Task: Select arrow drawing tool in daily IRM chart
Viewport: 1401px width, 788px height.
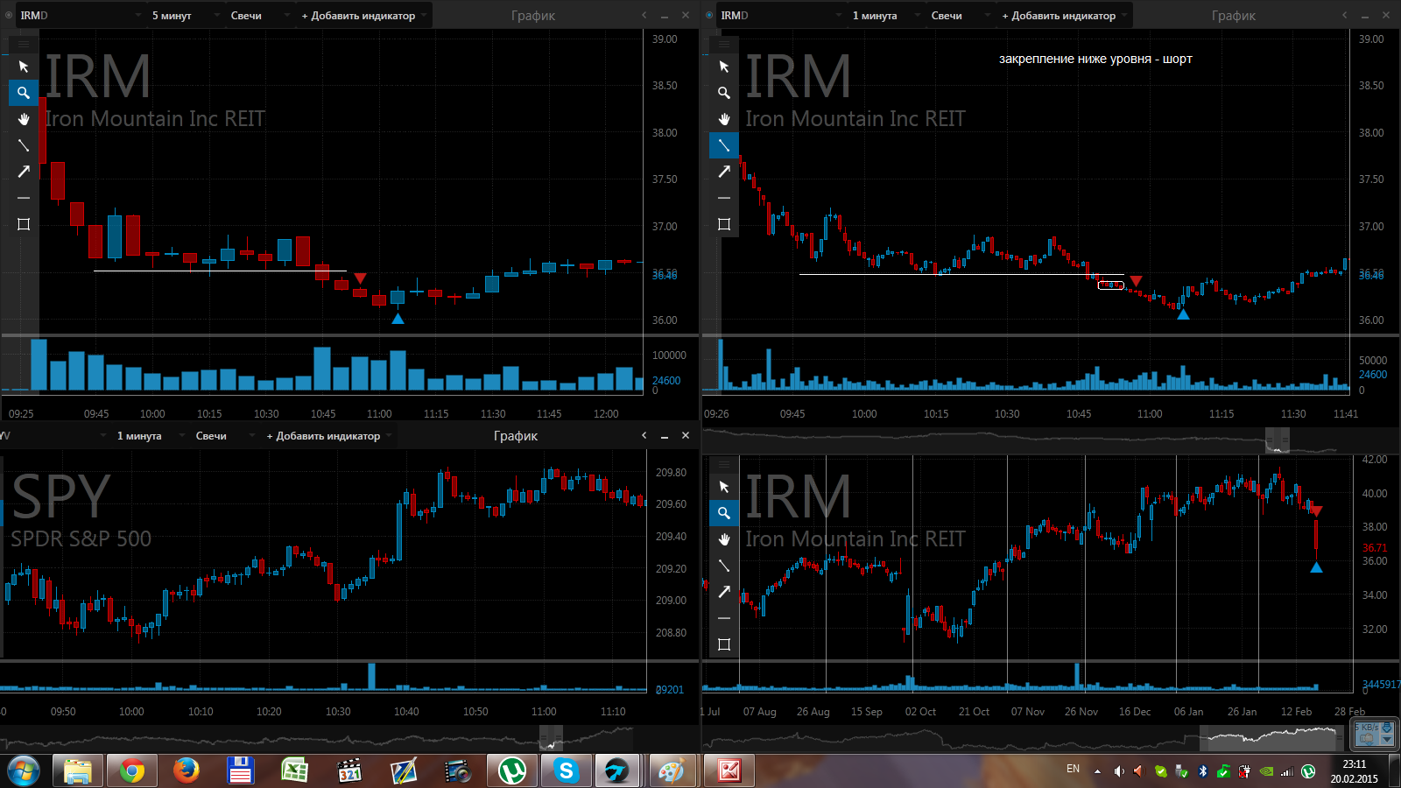Action: click(724, 592)
